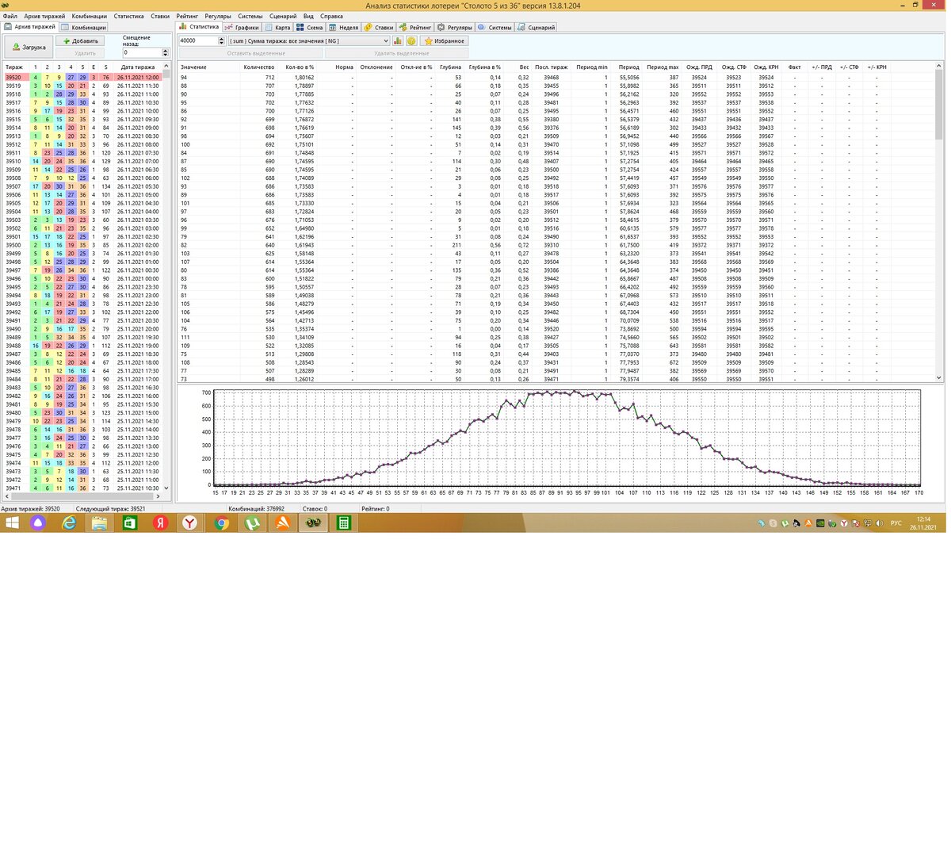Open the Архив тиражей menu
This screenshot has height=861, width=951.
(x=44, y=16)
